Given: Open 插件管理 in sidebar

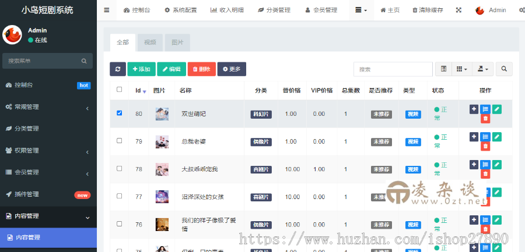Looking at the screenshot, I should pyautogui.click(x=48, y=194).
